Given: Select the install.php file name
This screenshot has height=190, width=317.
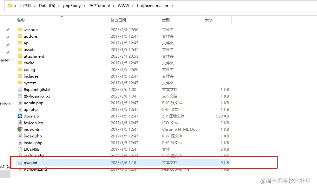Looking at the screenshot, I should (x=33, y=142).
